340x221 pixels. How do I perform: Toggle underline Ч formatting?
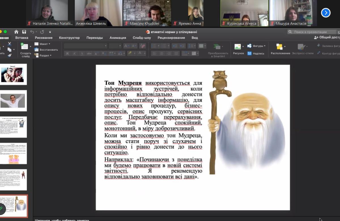tap(82, 53)
